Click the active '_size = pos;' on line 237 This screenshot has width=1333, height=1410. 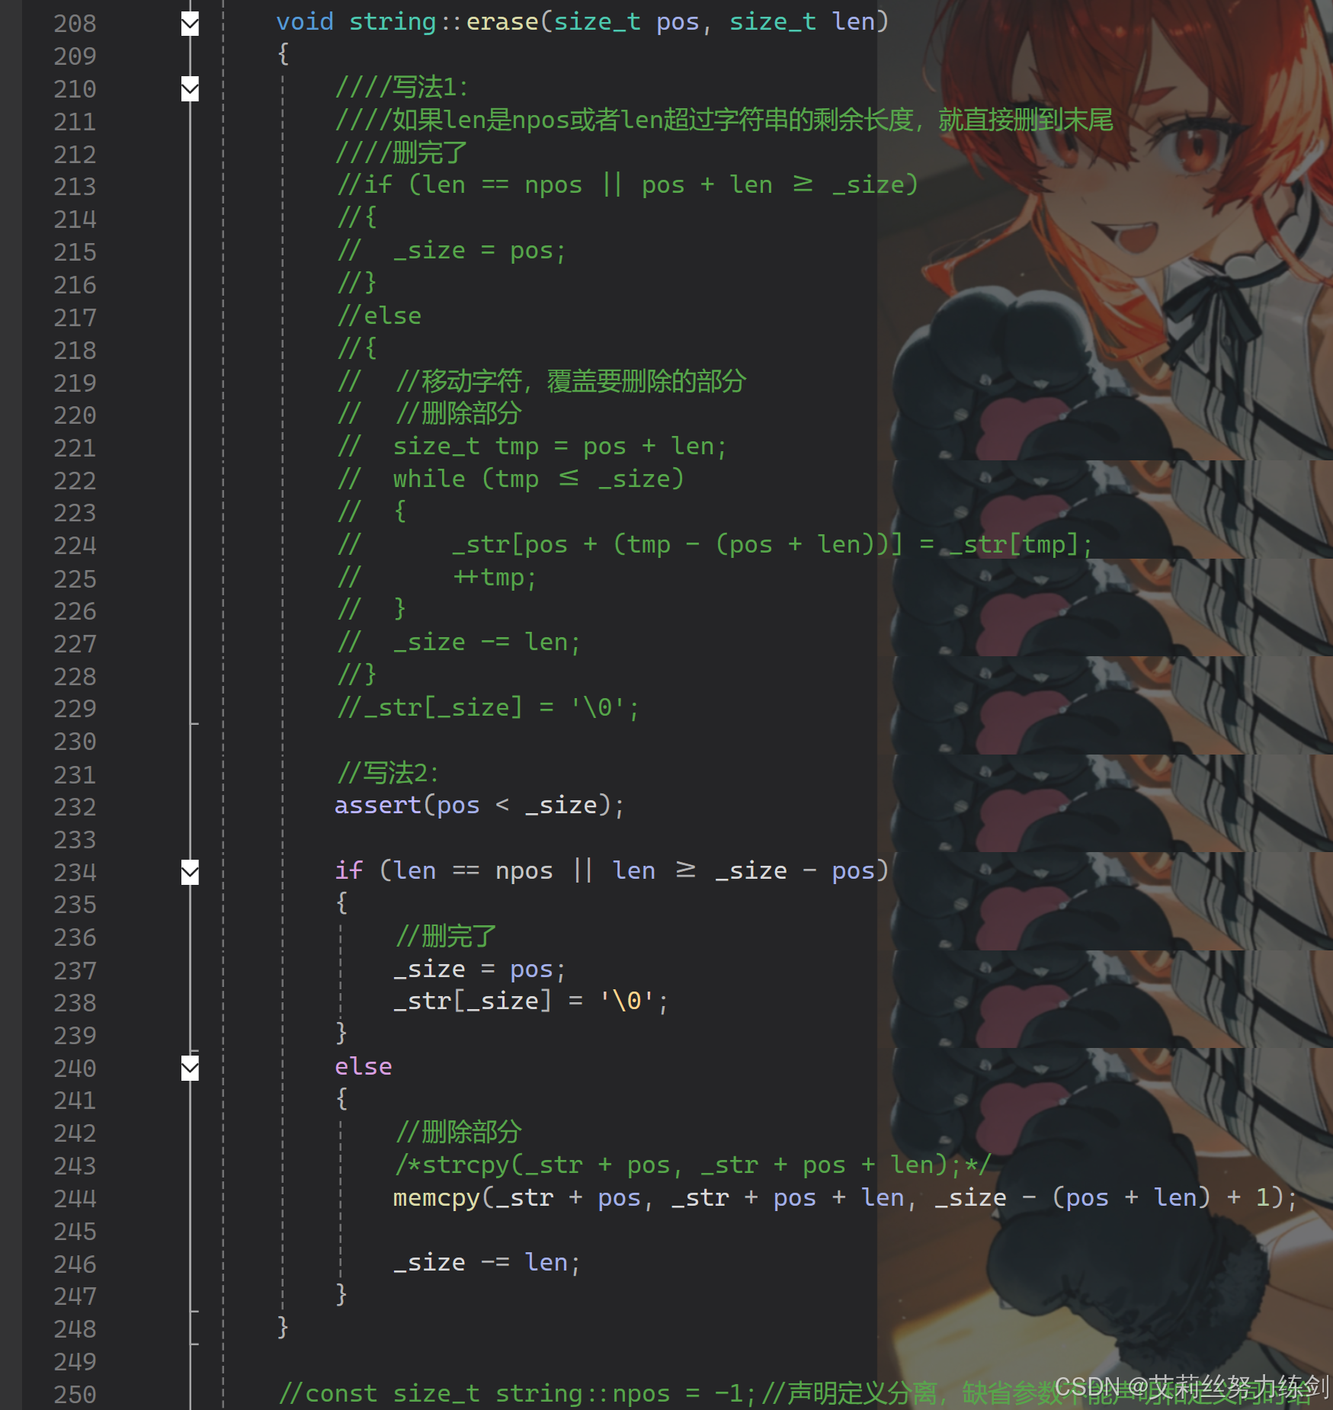coord(479,969)
